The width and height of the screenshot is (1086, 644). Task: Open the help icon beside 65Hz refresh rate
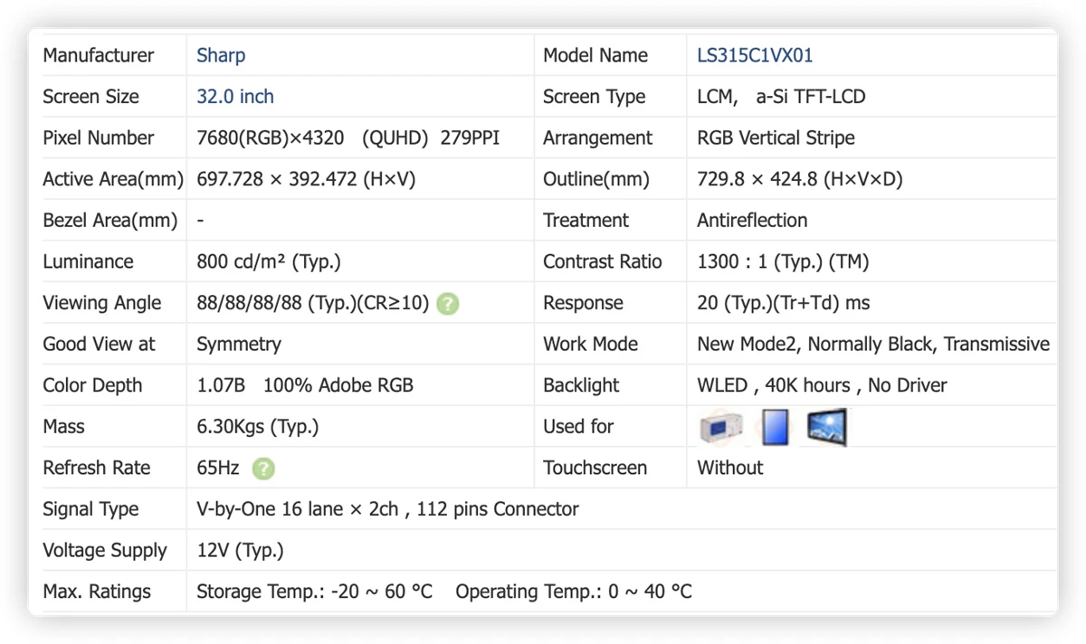263,469
